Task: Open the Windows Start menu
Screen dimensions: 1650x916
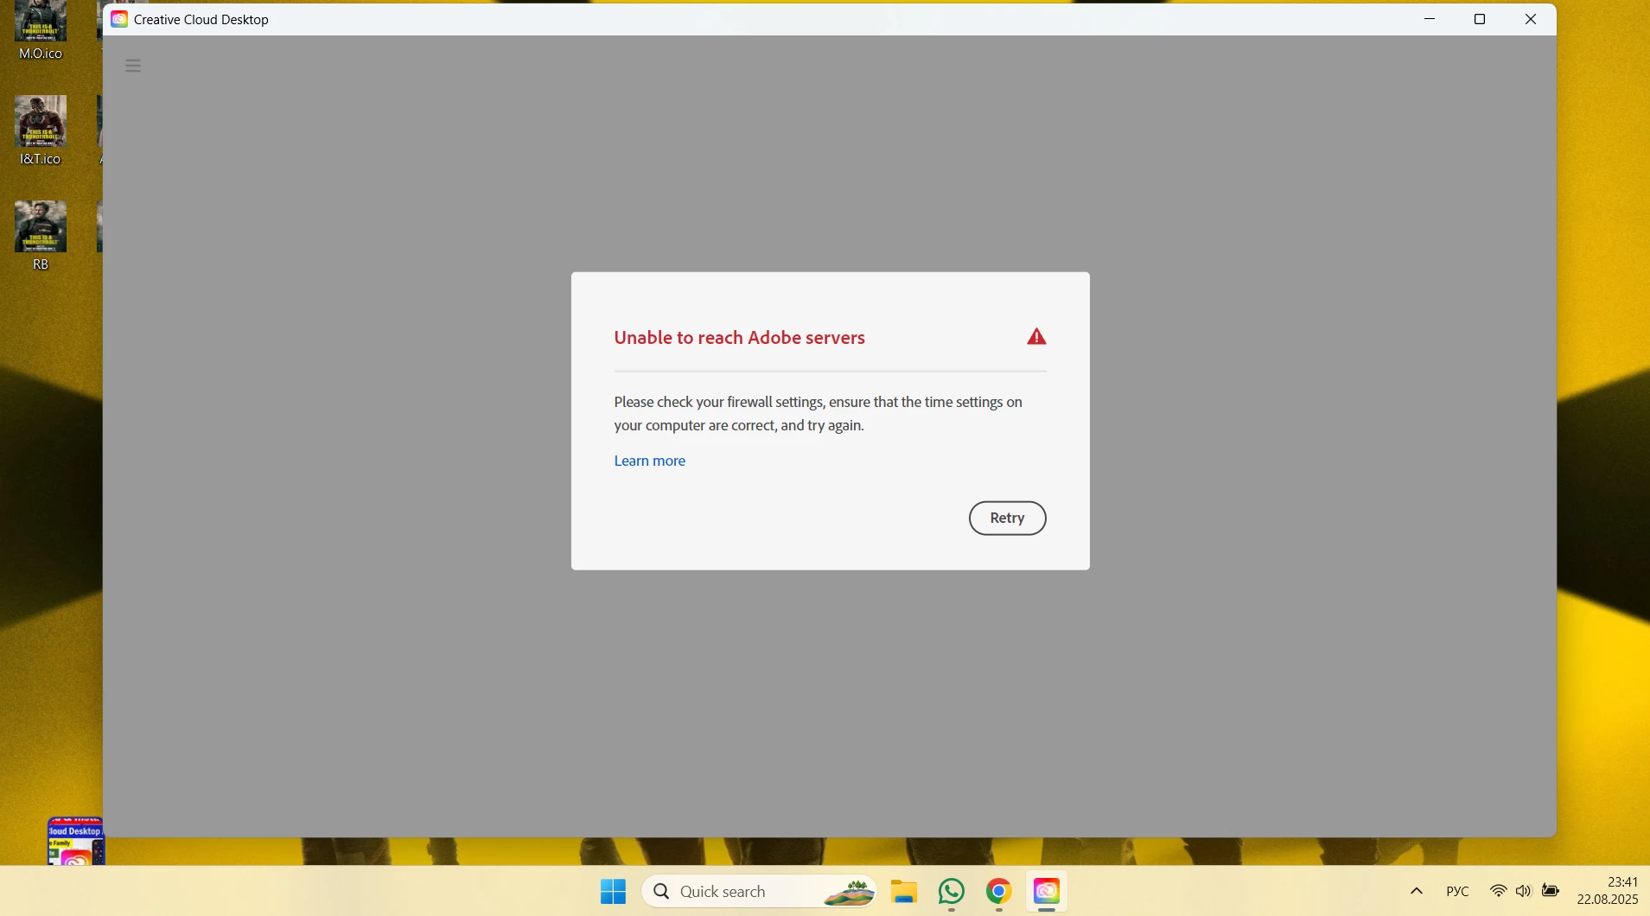Action: 613,891
